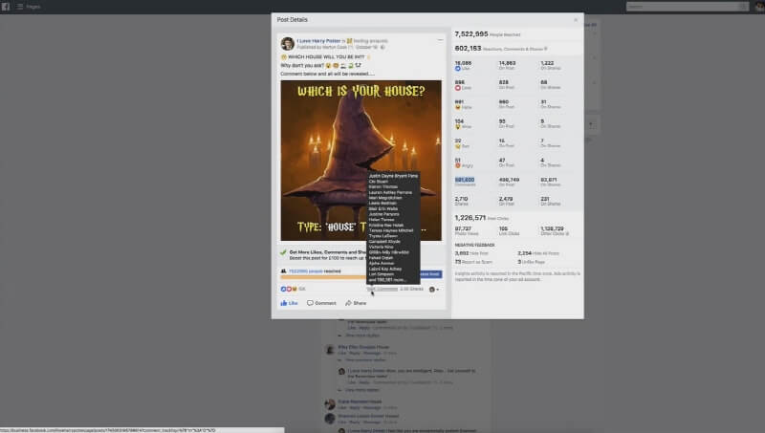This screenshot has width=765, height=433.
Task: Click the Share button on the post
Action: pos(356,303)
